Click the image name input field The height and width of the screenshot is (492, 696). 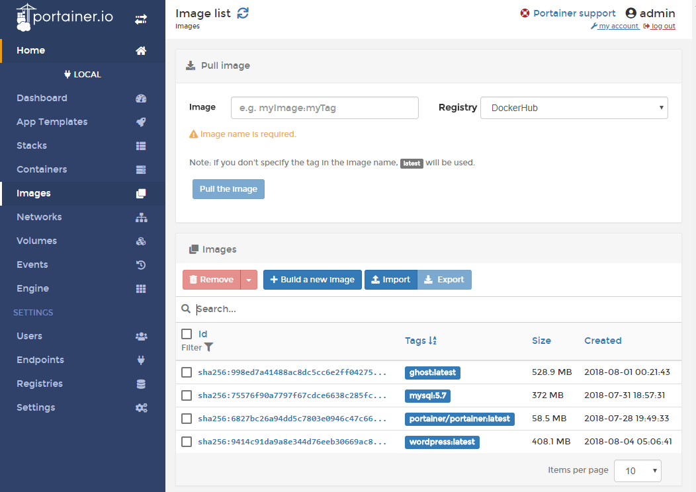coord(324,108)
